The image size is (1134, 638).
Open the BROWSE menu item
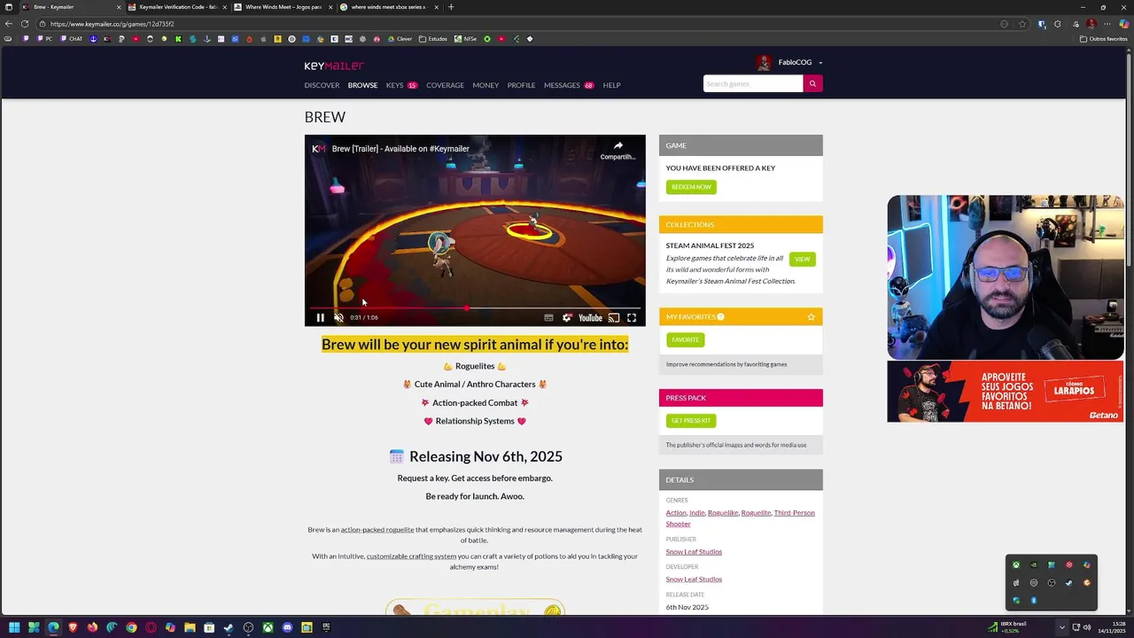point(362,85)
